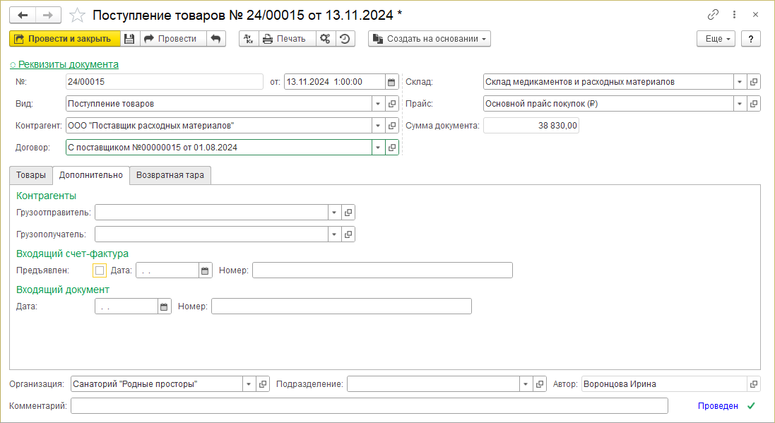Navigate back with the left arrow
Image resolution: width=775 pixels, height=423 pixels.
point(23,15)
